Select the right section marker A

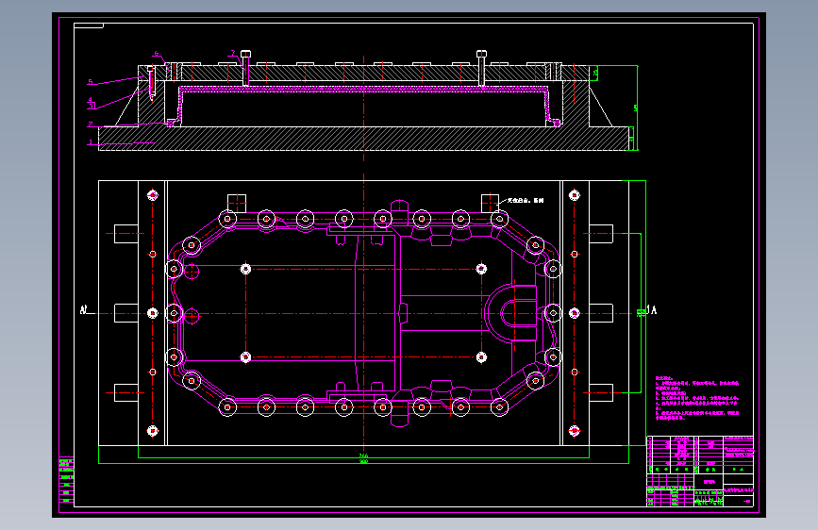[x=653, y=310]
